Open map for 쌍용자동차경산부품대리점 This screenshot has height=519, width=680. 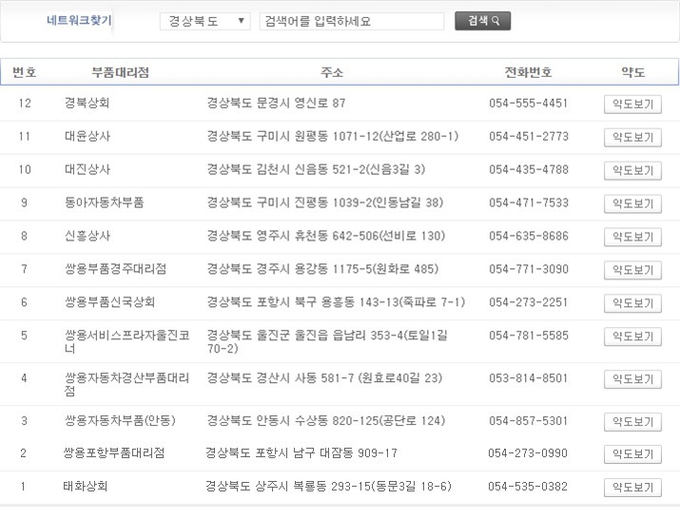pos(632,379)
